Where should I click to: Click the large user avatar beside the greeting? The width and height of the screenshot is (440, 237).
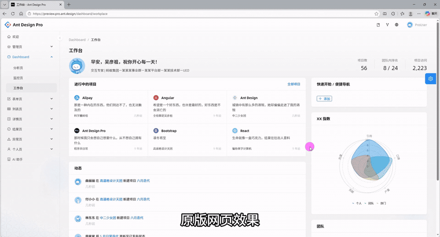point(77,66)
